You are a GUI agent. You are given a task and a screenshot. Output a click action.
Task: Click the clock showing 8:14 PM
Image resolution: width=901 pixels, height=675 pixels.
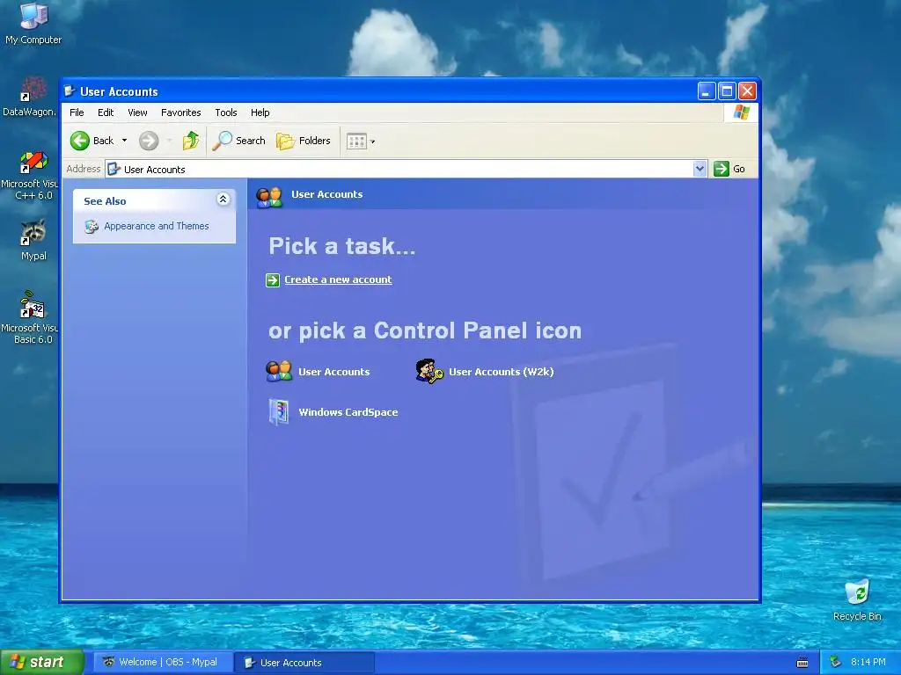[x=868, y=663]
